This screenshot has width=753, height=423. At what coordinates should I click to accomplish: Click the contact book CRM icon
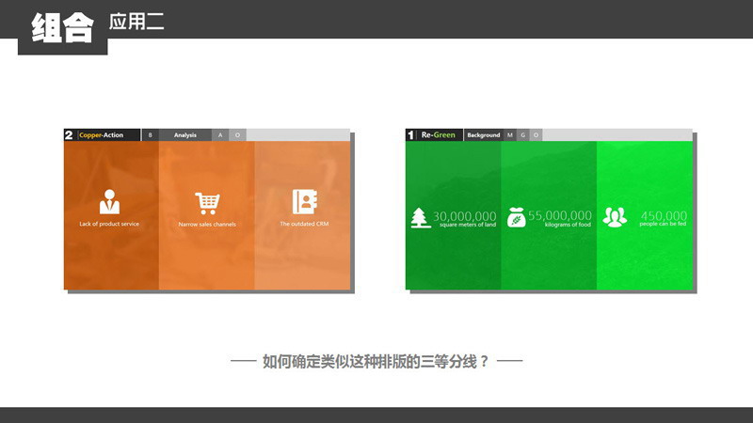point(304,202)
